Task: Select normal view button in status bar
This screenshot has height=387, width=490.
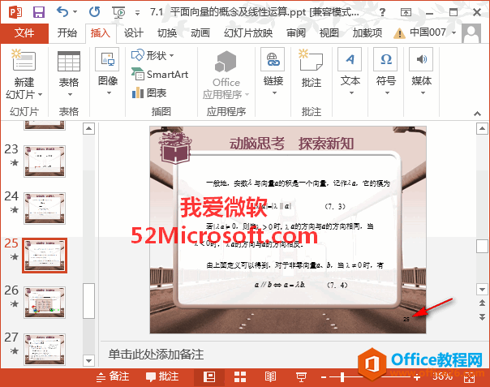Action: coord(209,376)
